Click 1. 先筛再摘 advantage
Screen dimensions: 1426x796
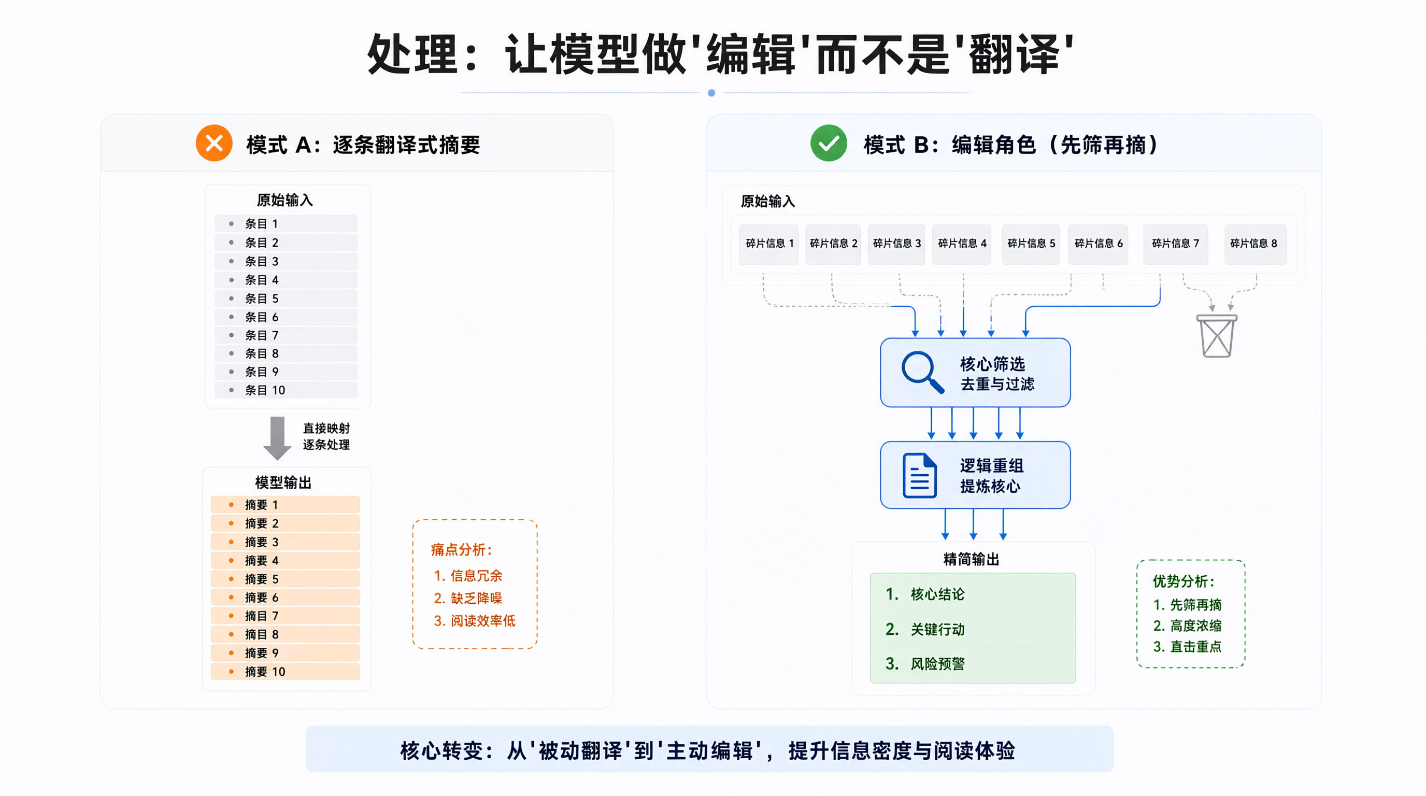tap(1187, 604)
